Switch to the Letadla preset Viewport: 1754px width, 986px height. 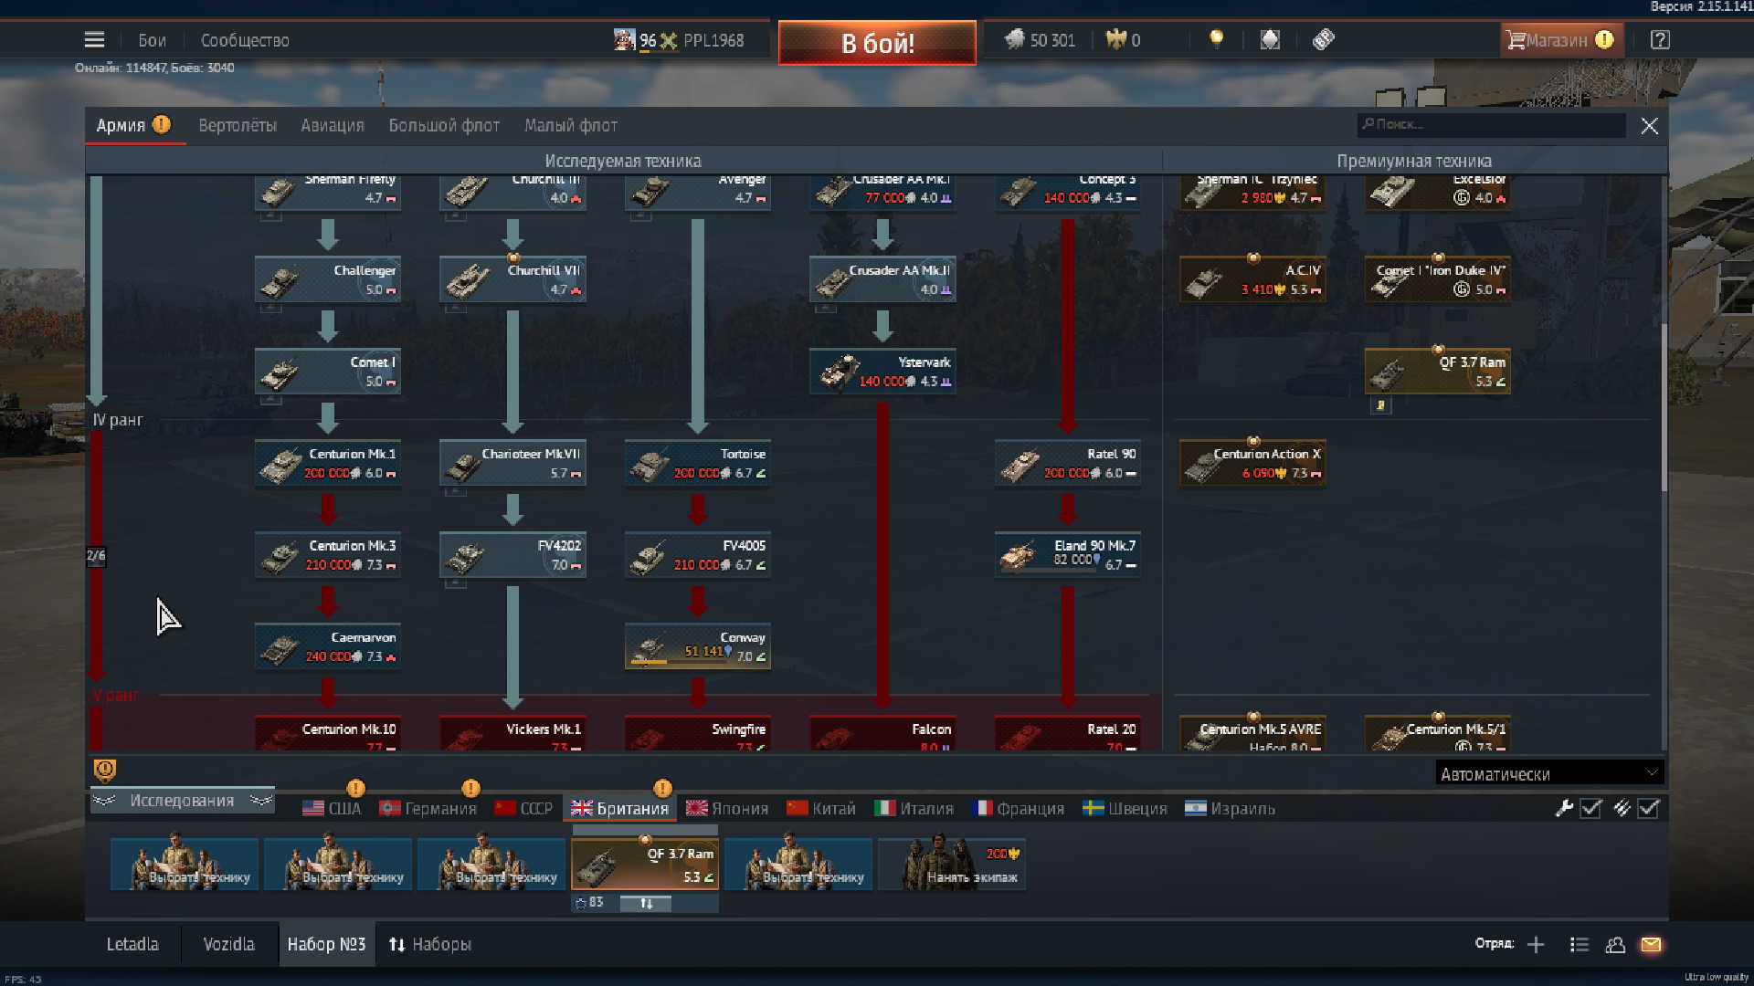click(132, 944)
